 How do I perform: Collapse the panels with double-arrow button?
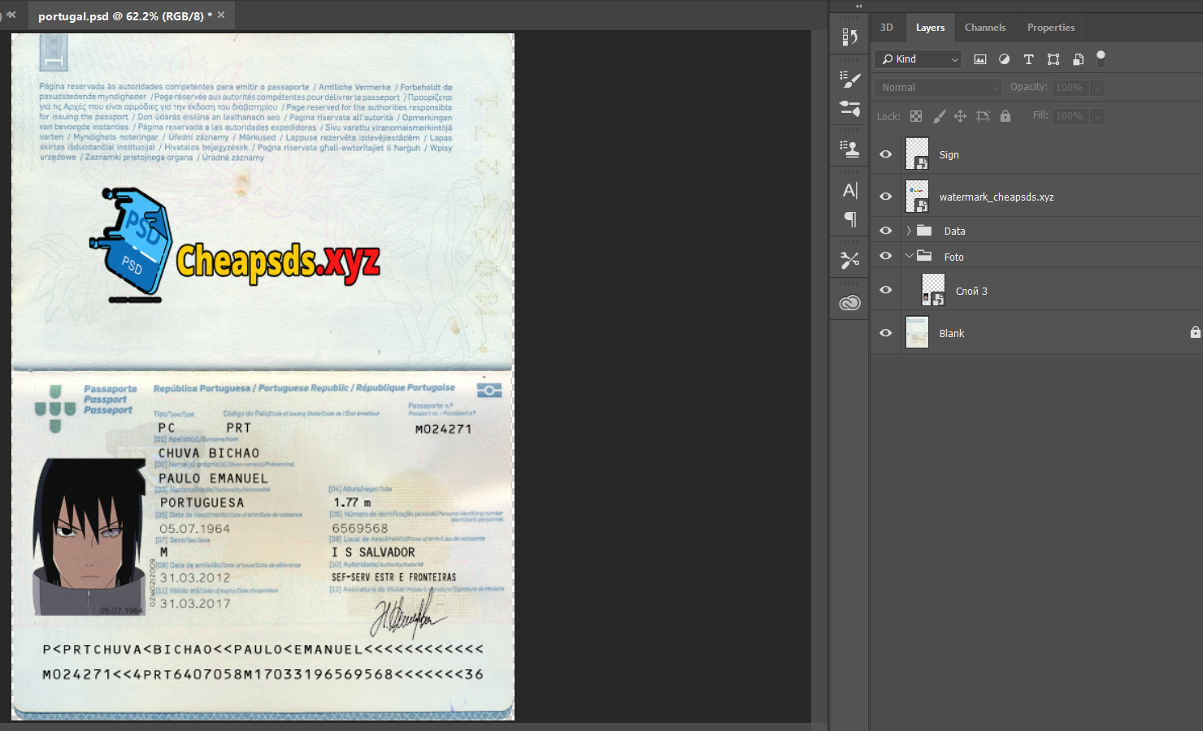point(858,6)
